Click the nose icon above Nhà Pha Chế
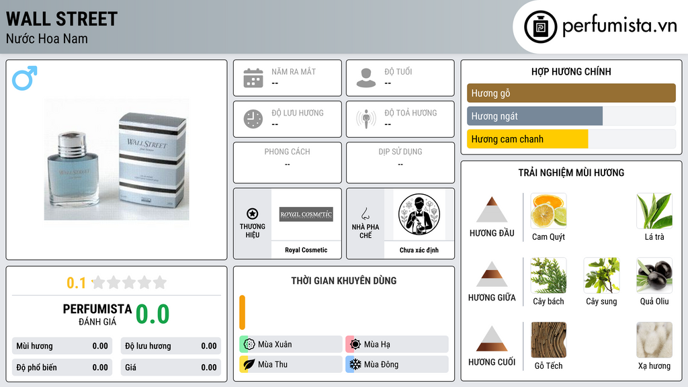688x387 pixels. (x=365, y=214)
